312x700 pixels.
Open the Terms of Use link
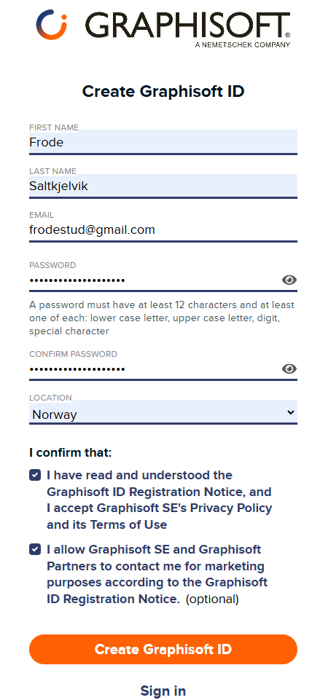(128, 524)
